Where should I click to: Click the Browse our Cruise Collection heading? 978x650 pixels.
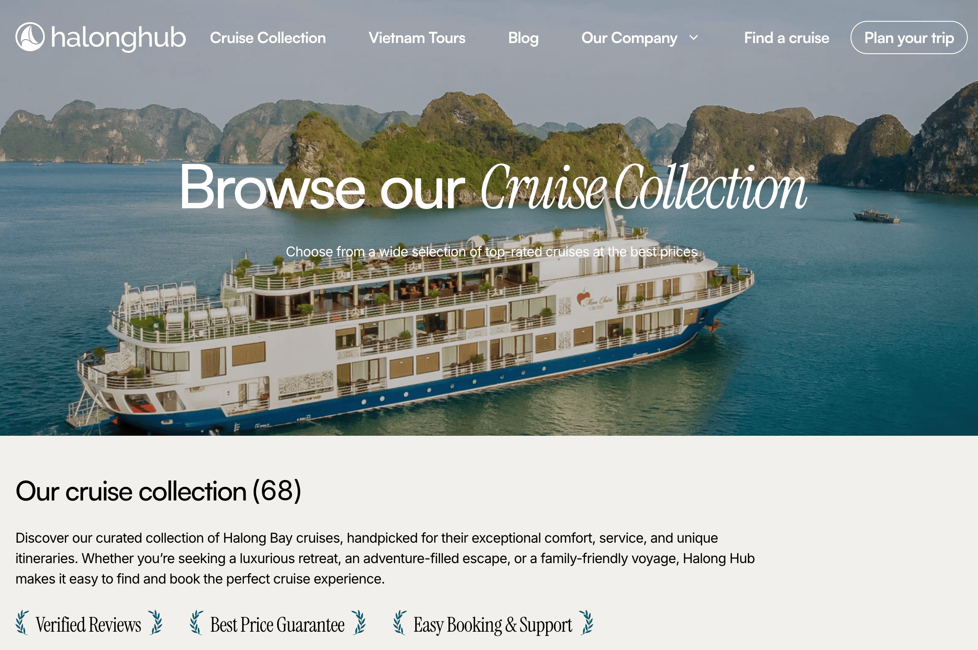coord(493,187)
